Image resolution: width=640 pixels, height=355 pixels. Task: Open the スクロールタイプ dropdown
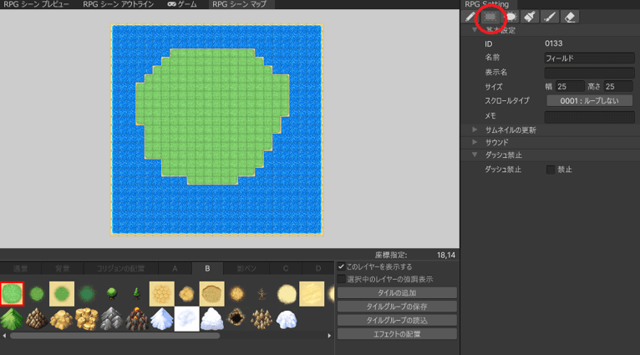pos(590,100)
